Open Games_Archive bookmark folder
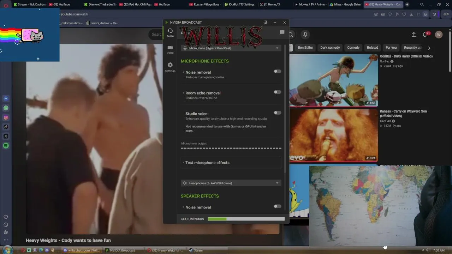452x254 pixels. pyautogui.click(x=102, y=23)
